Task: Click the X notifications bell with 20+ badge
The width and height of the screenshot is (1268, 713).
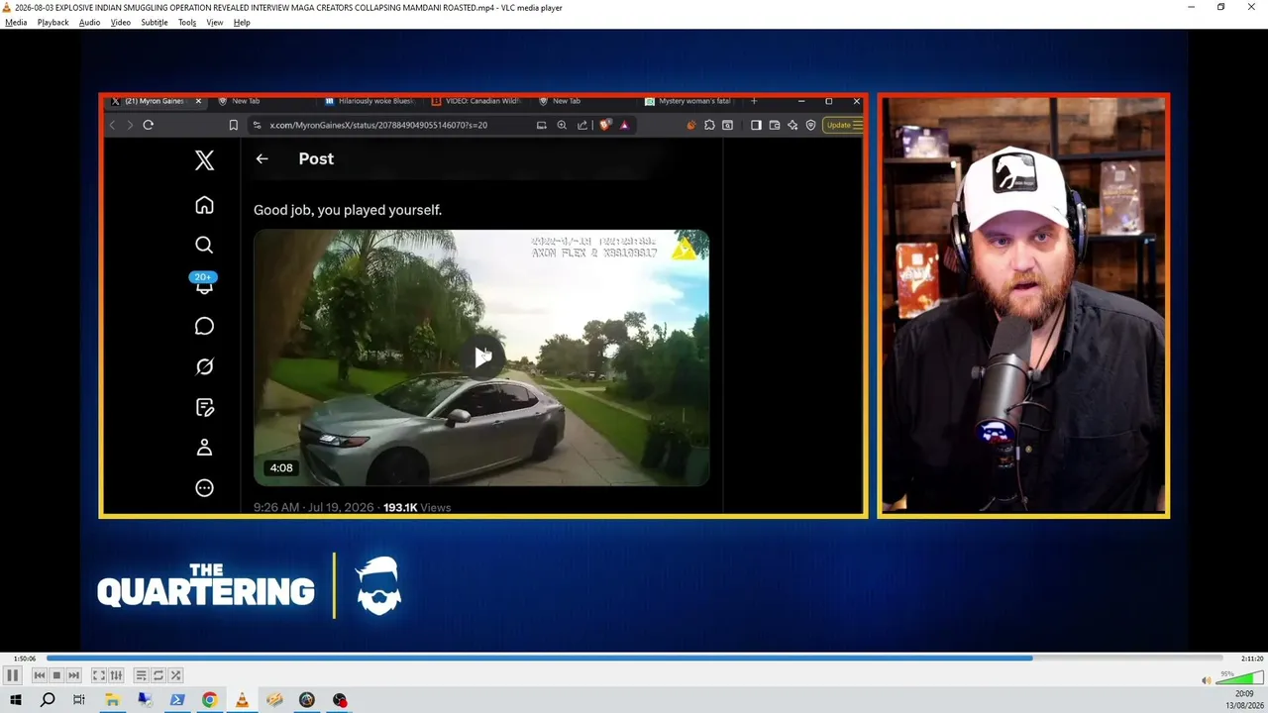Action: click(x=204, y=283)
